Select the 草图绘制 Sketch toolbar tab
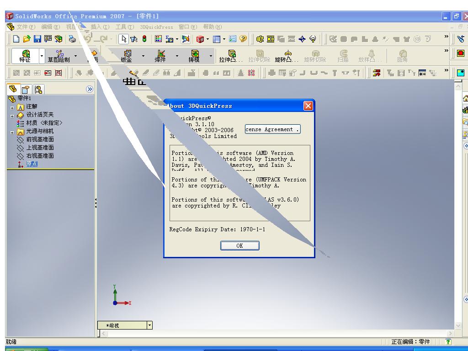The width and height of the screenshot is (468, 351). coord(59,56)
